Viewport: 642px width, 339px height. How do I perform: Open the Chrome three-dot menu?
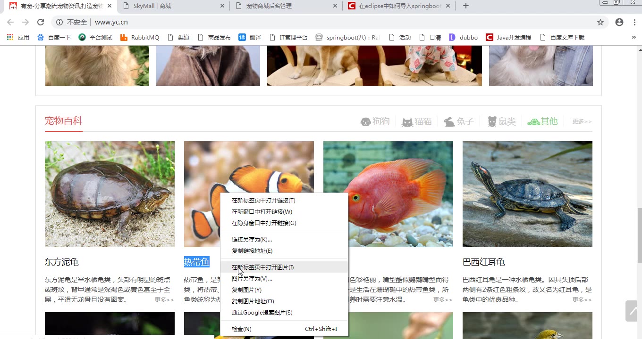[634, 22]
